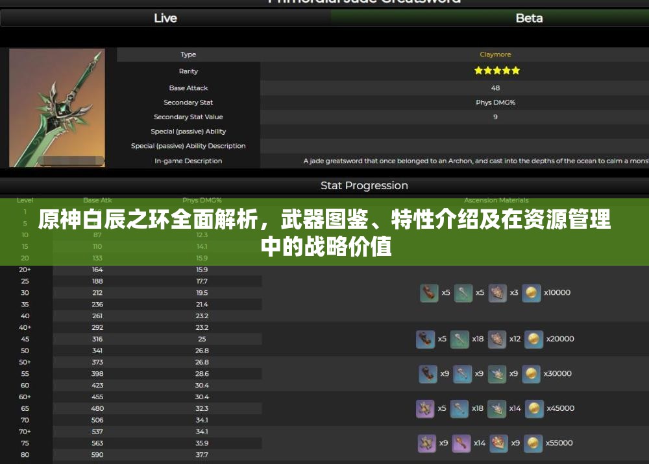Click the base attack value 590
The height and width of the screenshot is (464, 649).
click(x=97, y=454)
